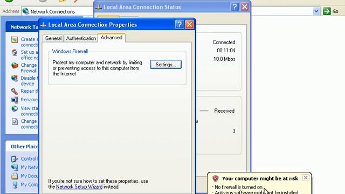
Task: Click the Local Area Connection Properties title icon
Action: coord(43,25)
